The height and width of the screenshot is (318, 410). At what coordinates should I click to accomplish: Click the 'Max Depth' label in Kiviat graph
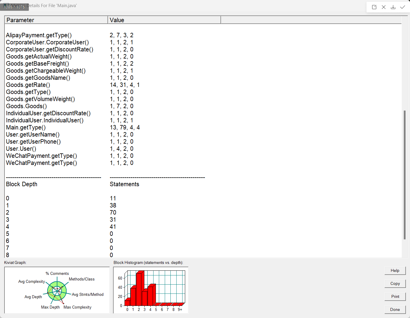pyautogui.click(x=50, y=307)
